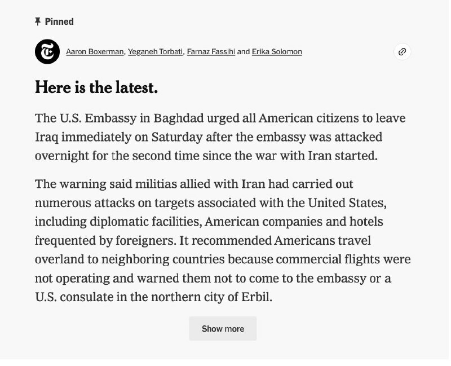Click the pin icon beside Pinned
This screenshot has height=366, width=451.
coord(38,21)
